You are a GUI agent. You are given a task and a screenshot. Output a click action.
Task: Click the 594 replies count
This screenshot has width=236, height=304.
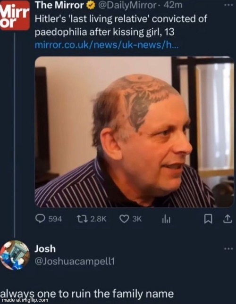55,219
